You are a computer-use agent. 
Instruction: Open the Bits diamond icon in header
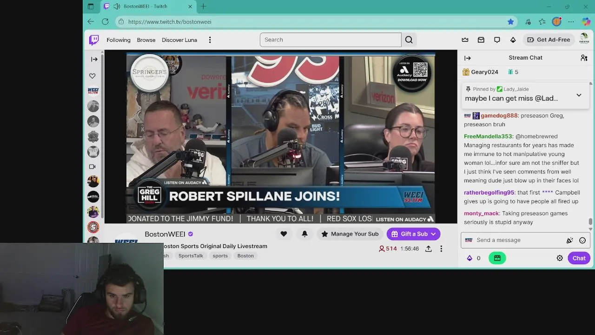tap(513, 40)
